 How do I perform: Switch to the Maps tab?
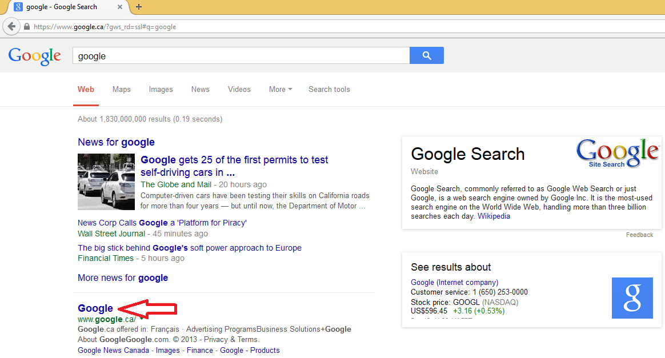121,90
